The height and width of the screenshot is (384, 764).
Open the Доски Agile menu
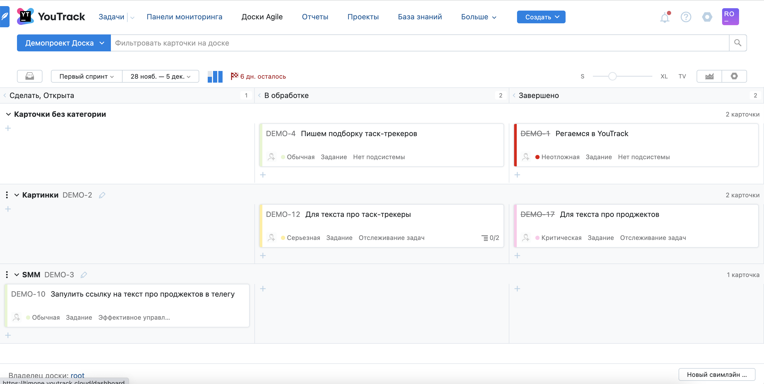click(x=262, y=17)
